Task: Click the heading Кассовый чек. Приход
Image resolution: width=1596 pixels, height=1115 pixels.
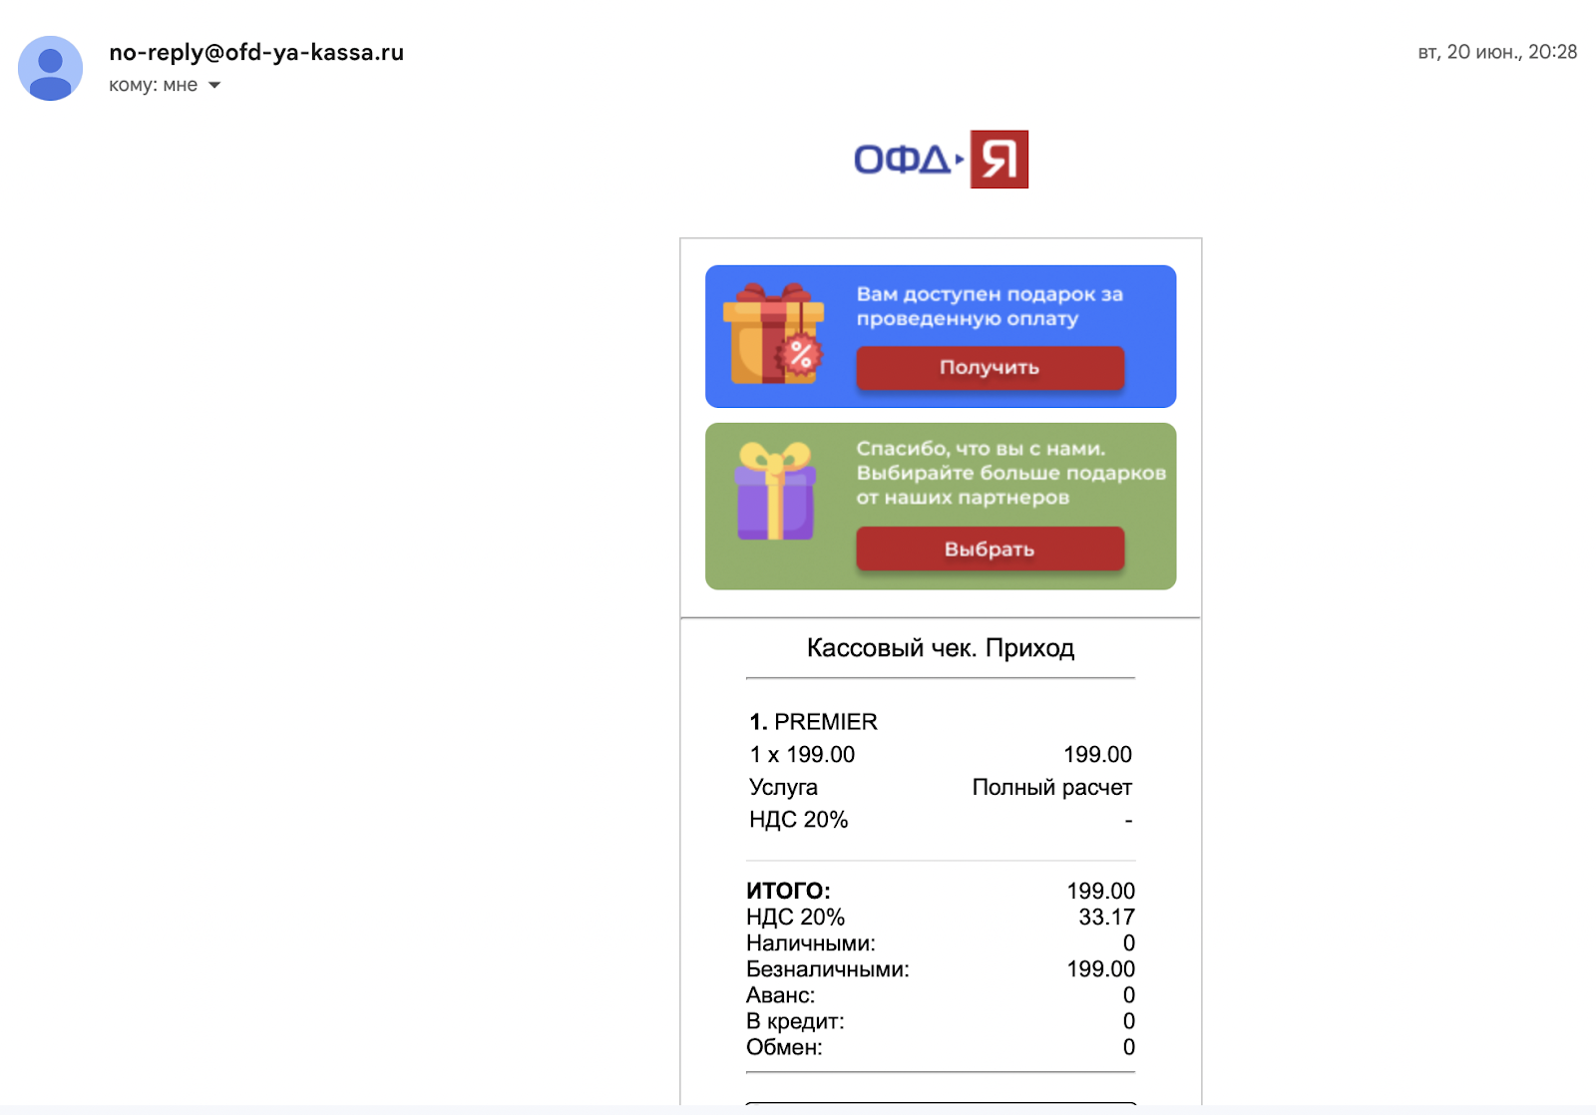Action: 941,648
